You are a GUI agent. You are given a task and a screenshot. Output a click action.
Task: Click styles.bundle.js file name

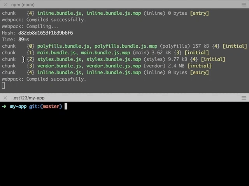59,59
